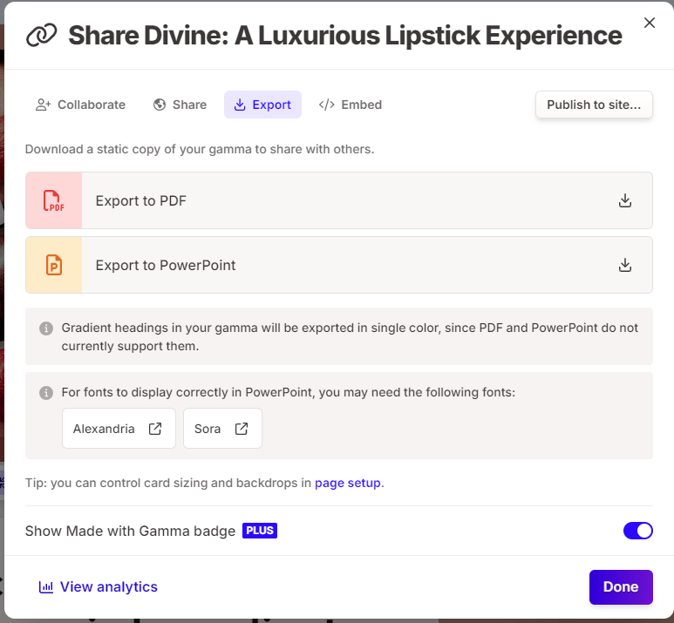Click the external link icon beside Alexandria
674x623 pixels.
click(x=155, y=429)
